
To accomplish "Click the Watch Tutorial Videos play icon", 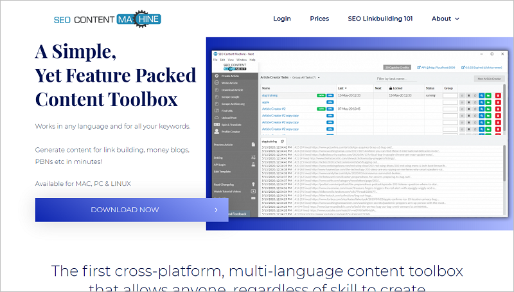I will [x=253, y=191].
